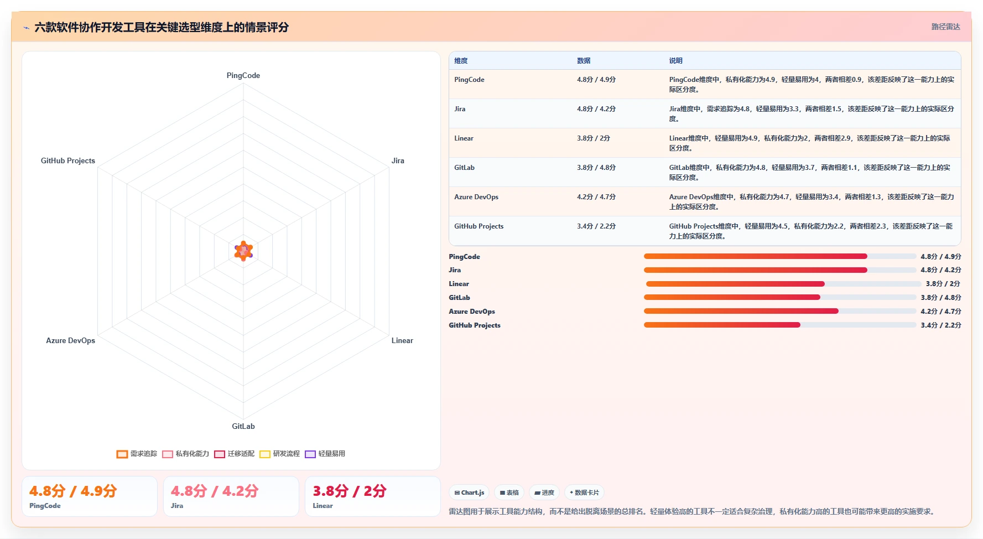Select the Linear table row name
Screen dimensions: 983x539
coord(464,138)
